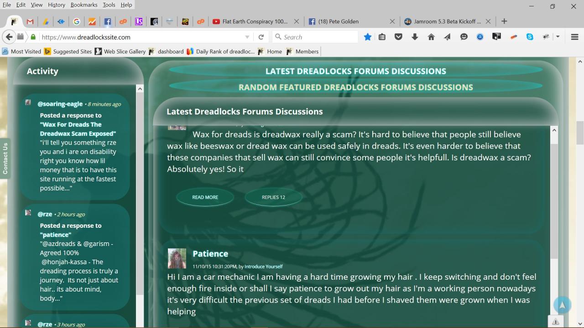584x328 pixels.
Task: Open the Downloads arrow icon
Action: [415, 37]
